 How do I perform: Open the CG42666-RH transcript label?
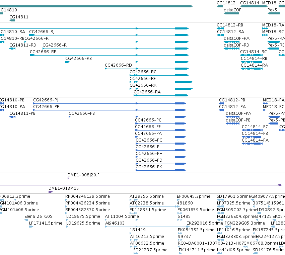point(56,45)
